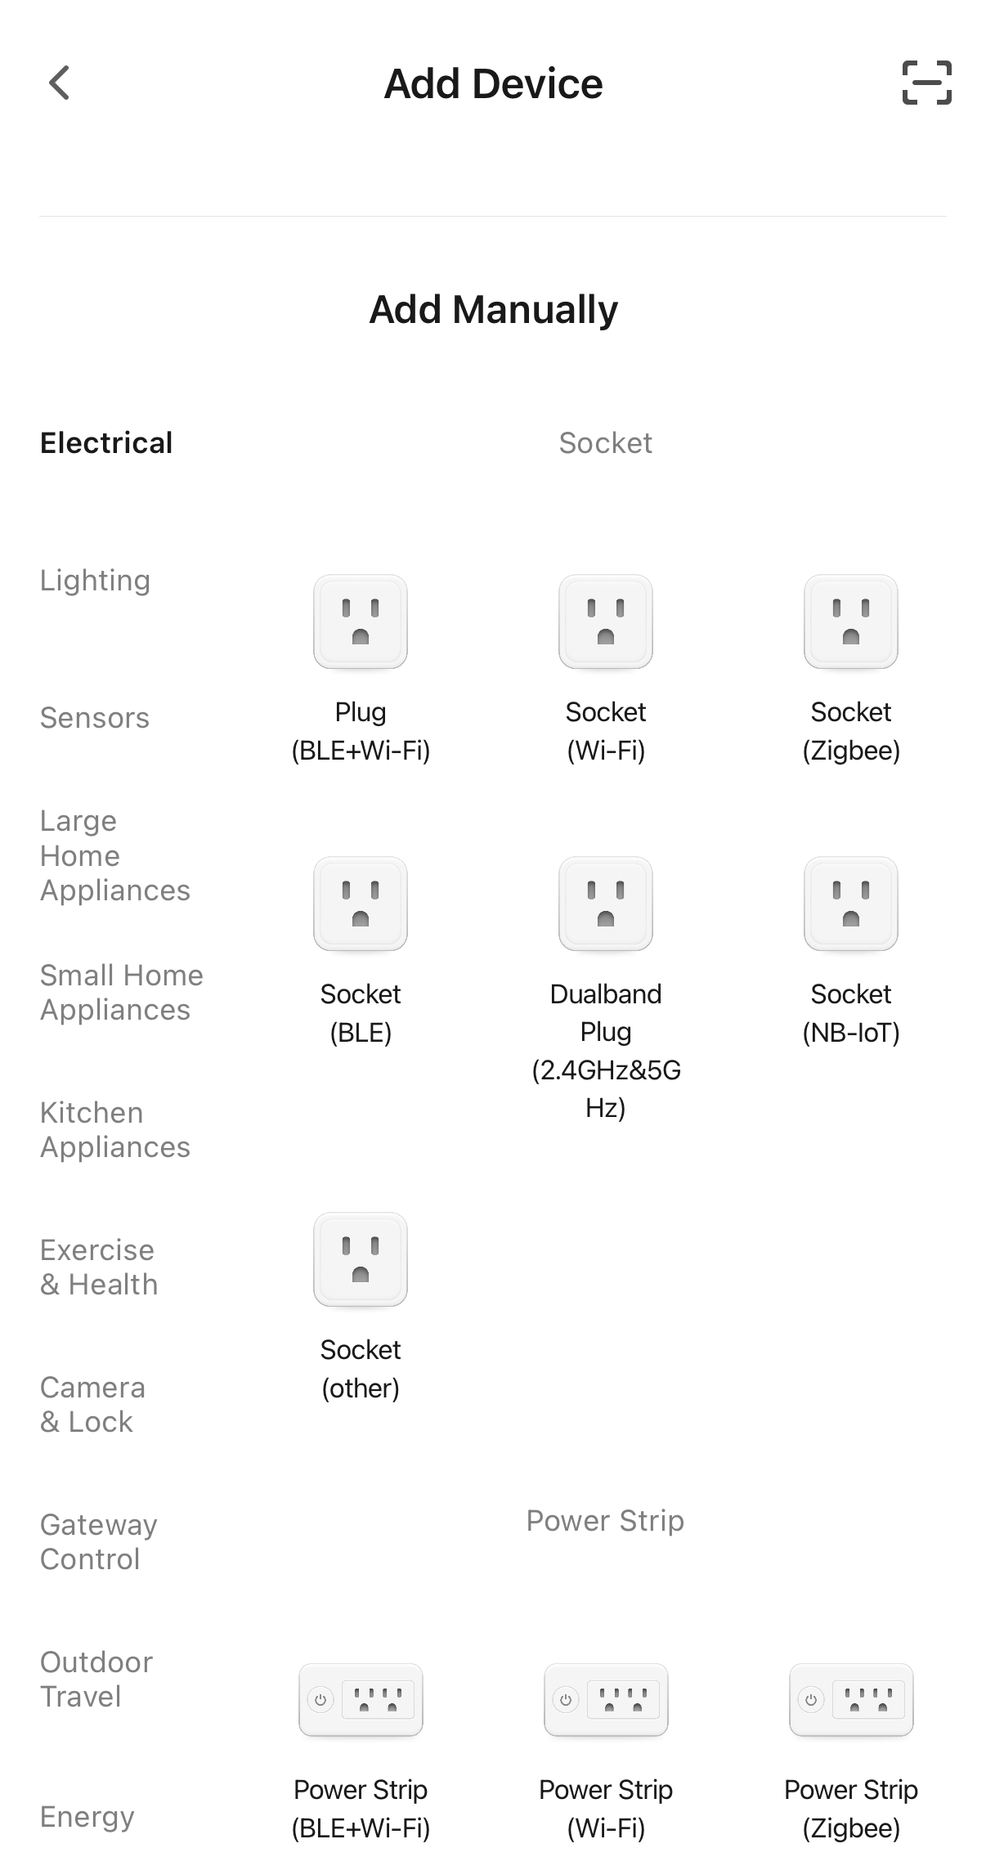Image resolution: width=986 pixels, height=1866 pixels.
Task: Tap the back arrow icon
Action: pyautogui.click(x=60, y=83)
